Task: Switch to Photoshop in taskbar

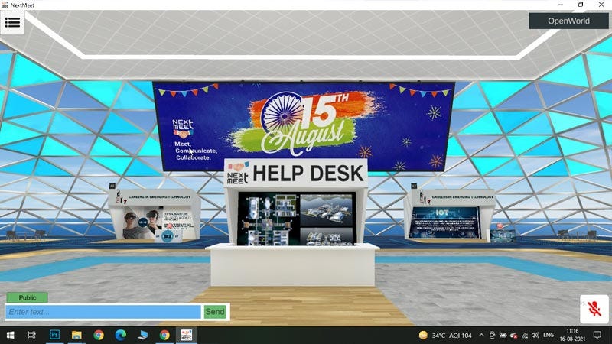Action: 54,335
